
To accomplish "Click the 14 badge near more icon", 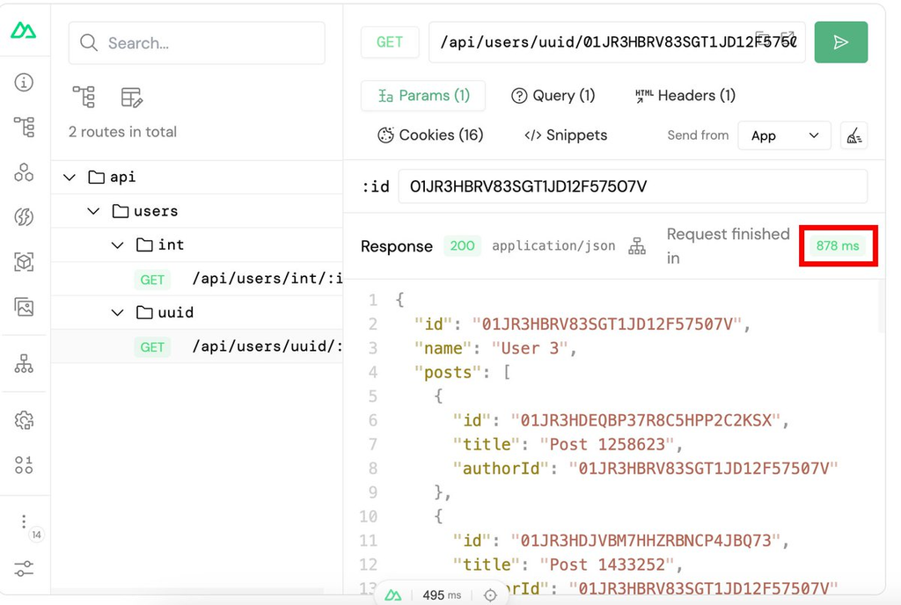I will (36, 535).
